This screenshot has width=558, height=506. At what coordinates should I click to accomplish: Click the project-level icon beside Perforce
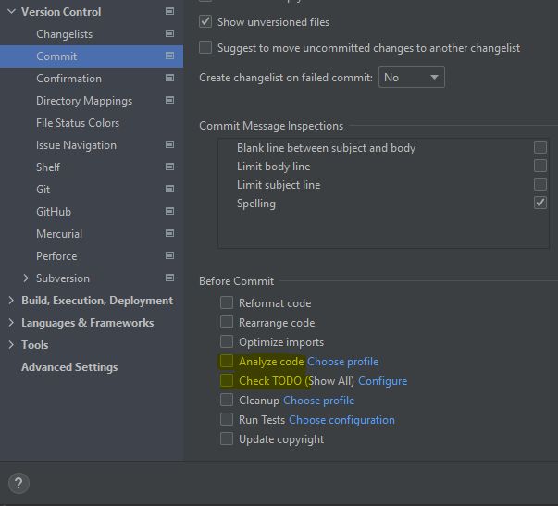(169, 255)
